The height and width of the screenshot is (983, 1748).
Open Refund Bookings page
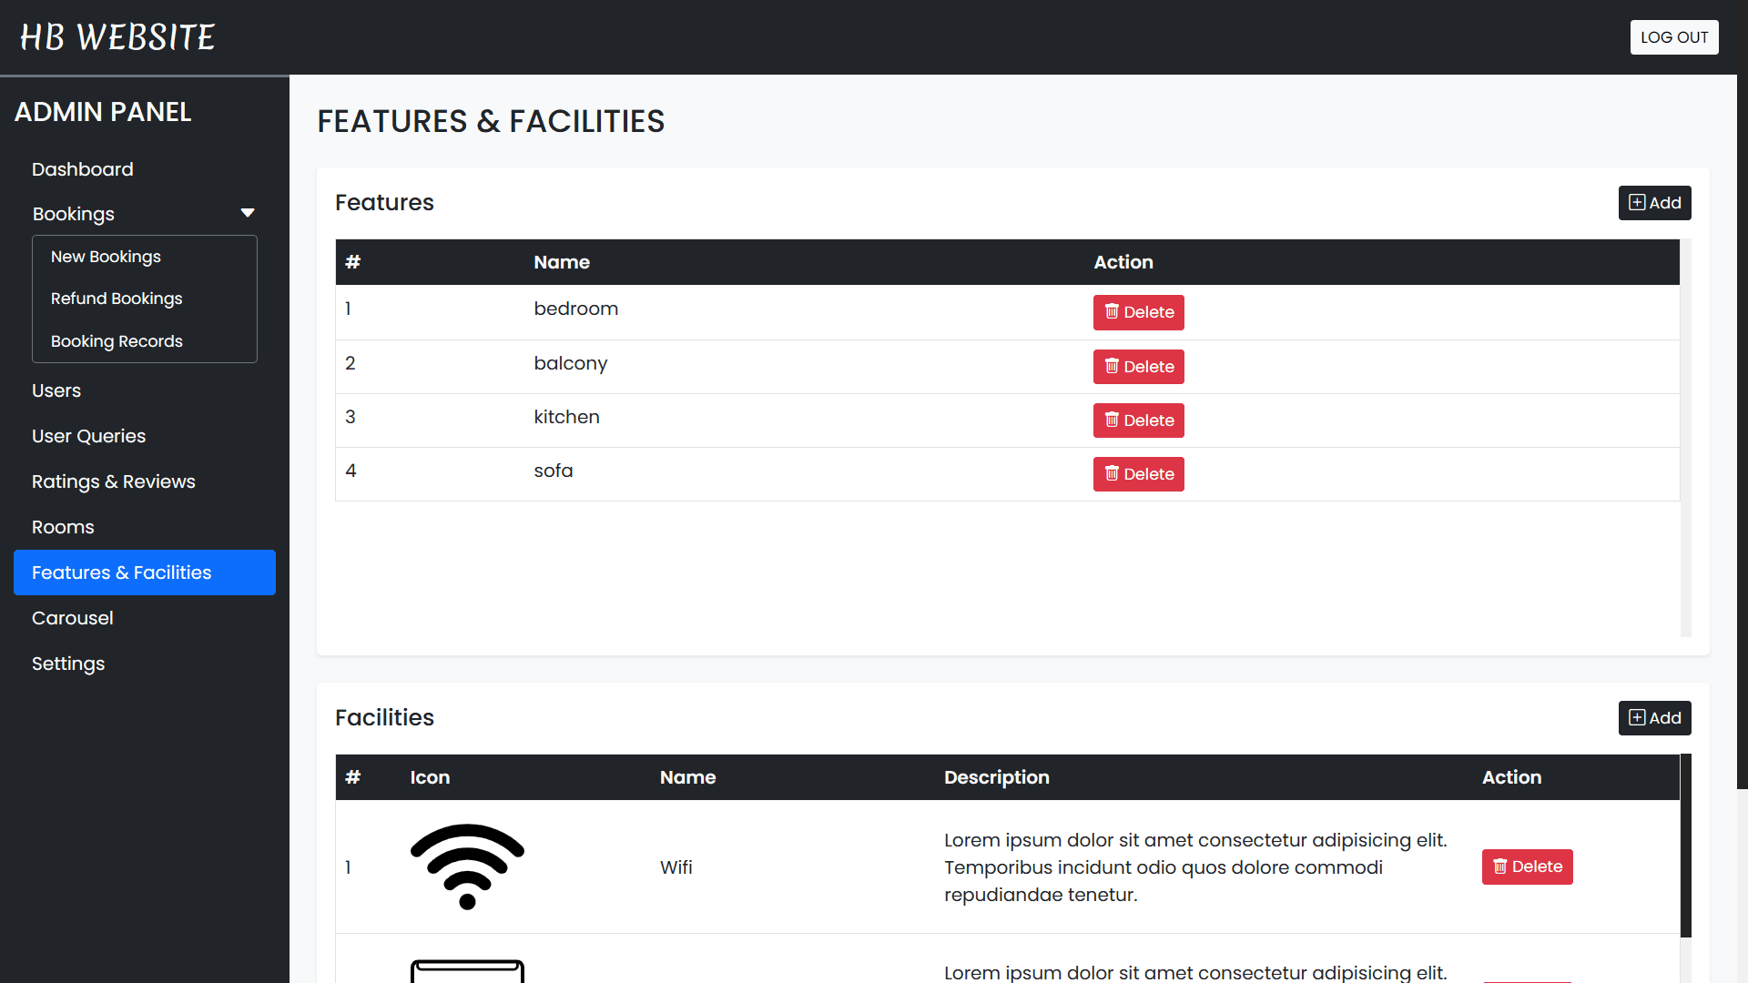click(117, 299)
